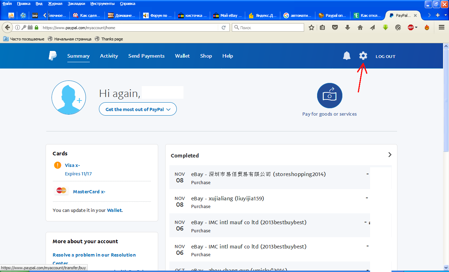Click the site information (i) icon

point(18,27)
